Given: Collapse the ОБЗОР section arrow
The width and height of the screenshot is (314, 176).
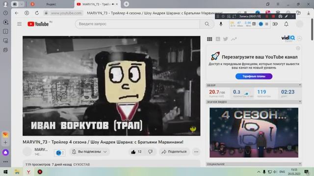Looking at the screenshot, I should point(300,85).
